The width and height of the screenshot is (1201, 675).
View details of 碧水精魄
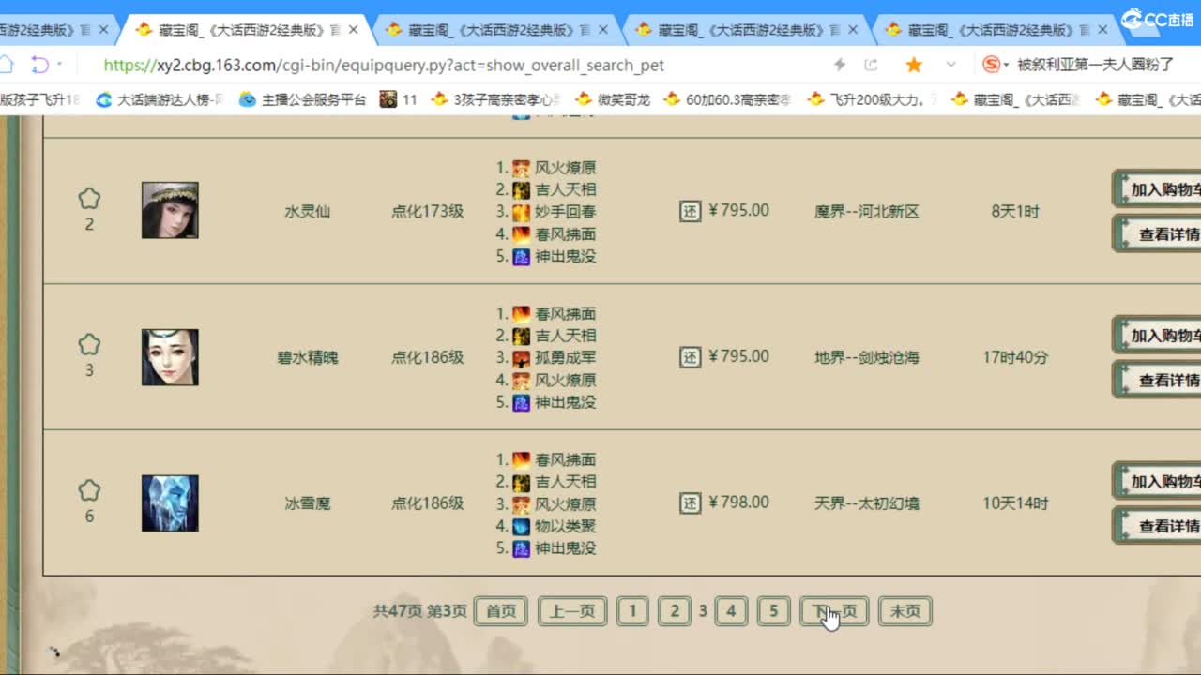pyautogui.click(x=1157, y=381)
